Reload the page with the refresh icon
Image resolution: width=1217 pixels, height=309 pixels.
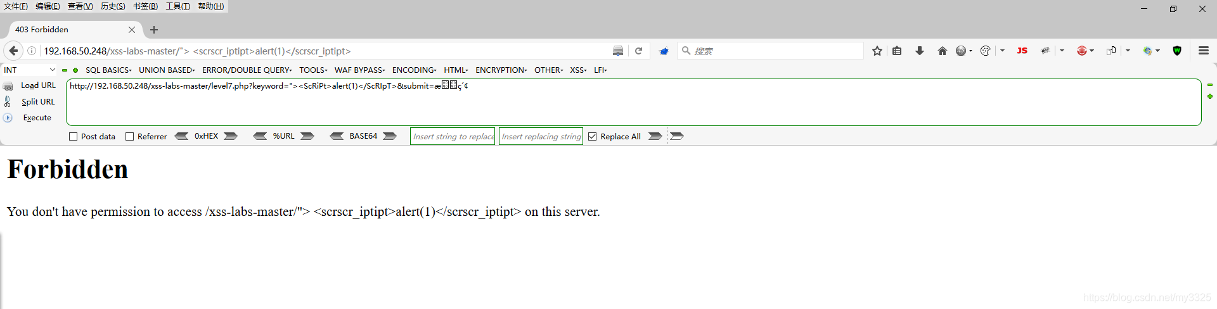click(639, 51)
